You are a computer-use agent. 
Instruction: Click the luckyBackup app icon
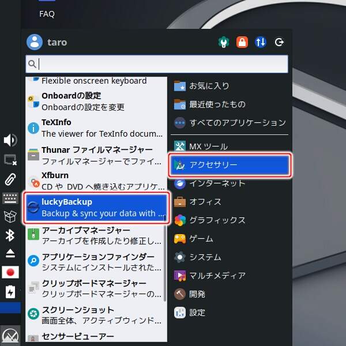(x=33, y=208)
